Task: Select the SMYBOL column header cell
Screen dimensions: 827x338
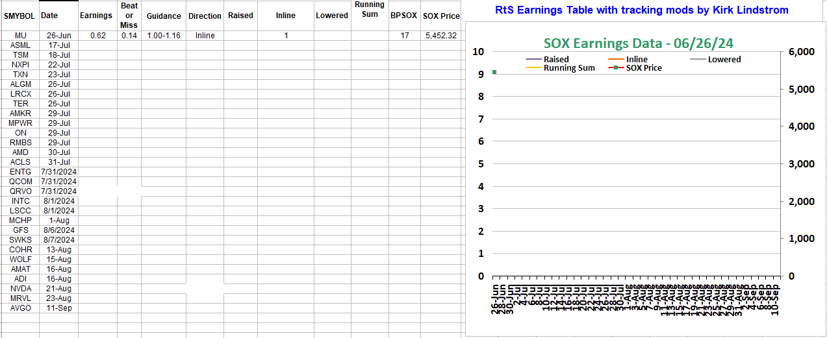Action: click(x=19, y=16)
